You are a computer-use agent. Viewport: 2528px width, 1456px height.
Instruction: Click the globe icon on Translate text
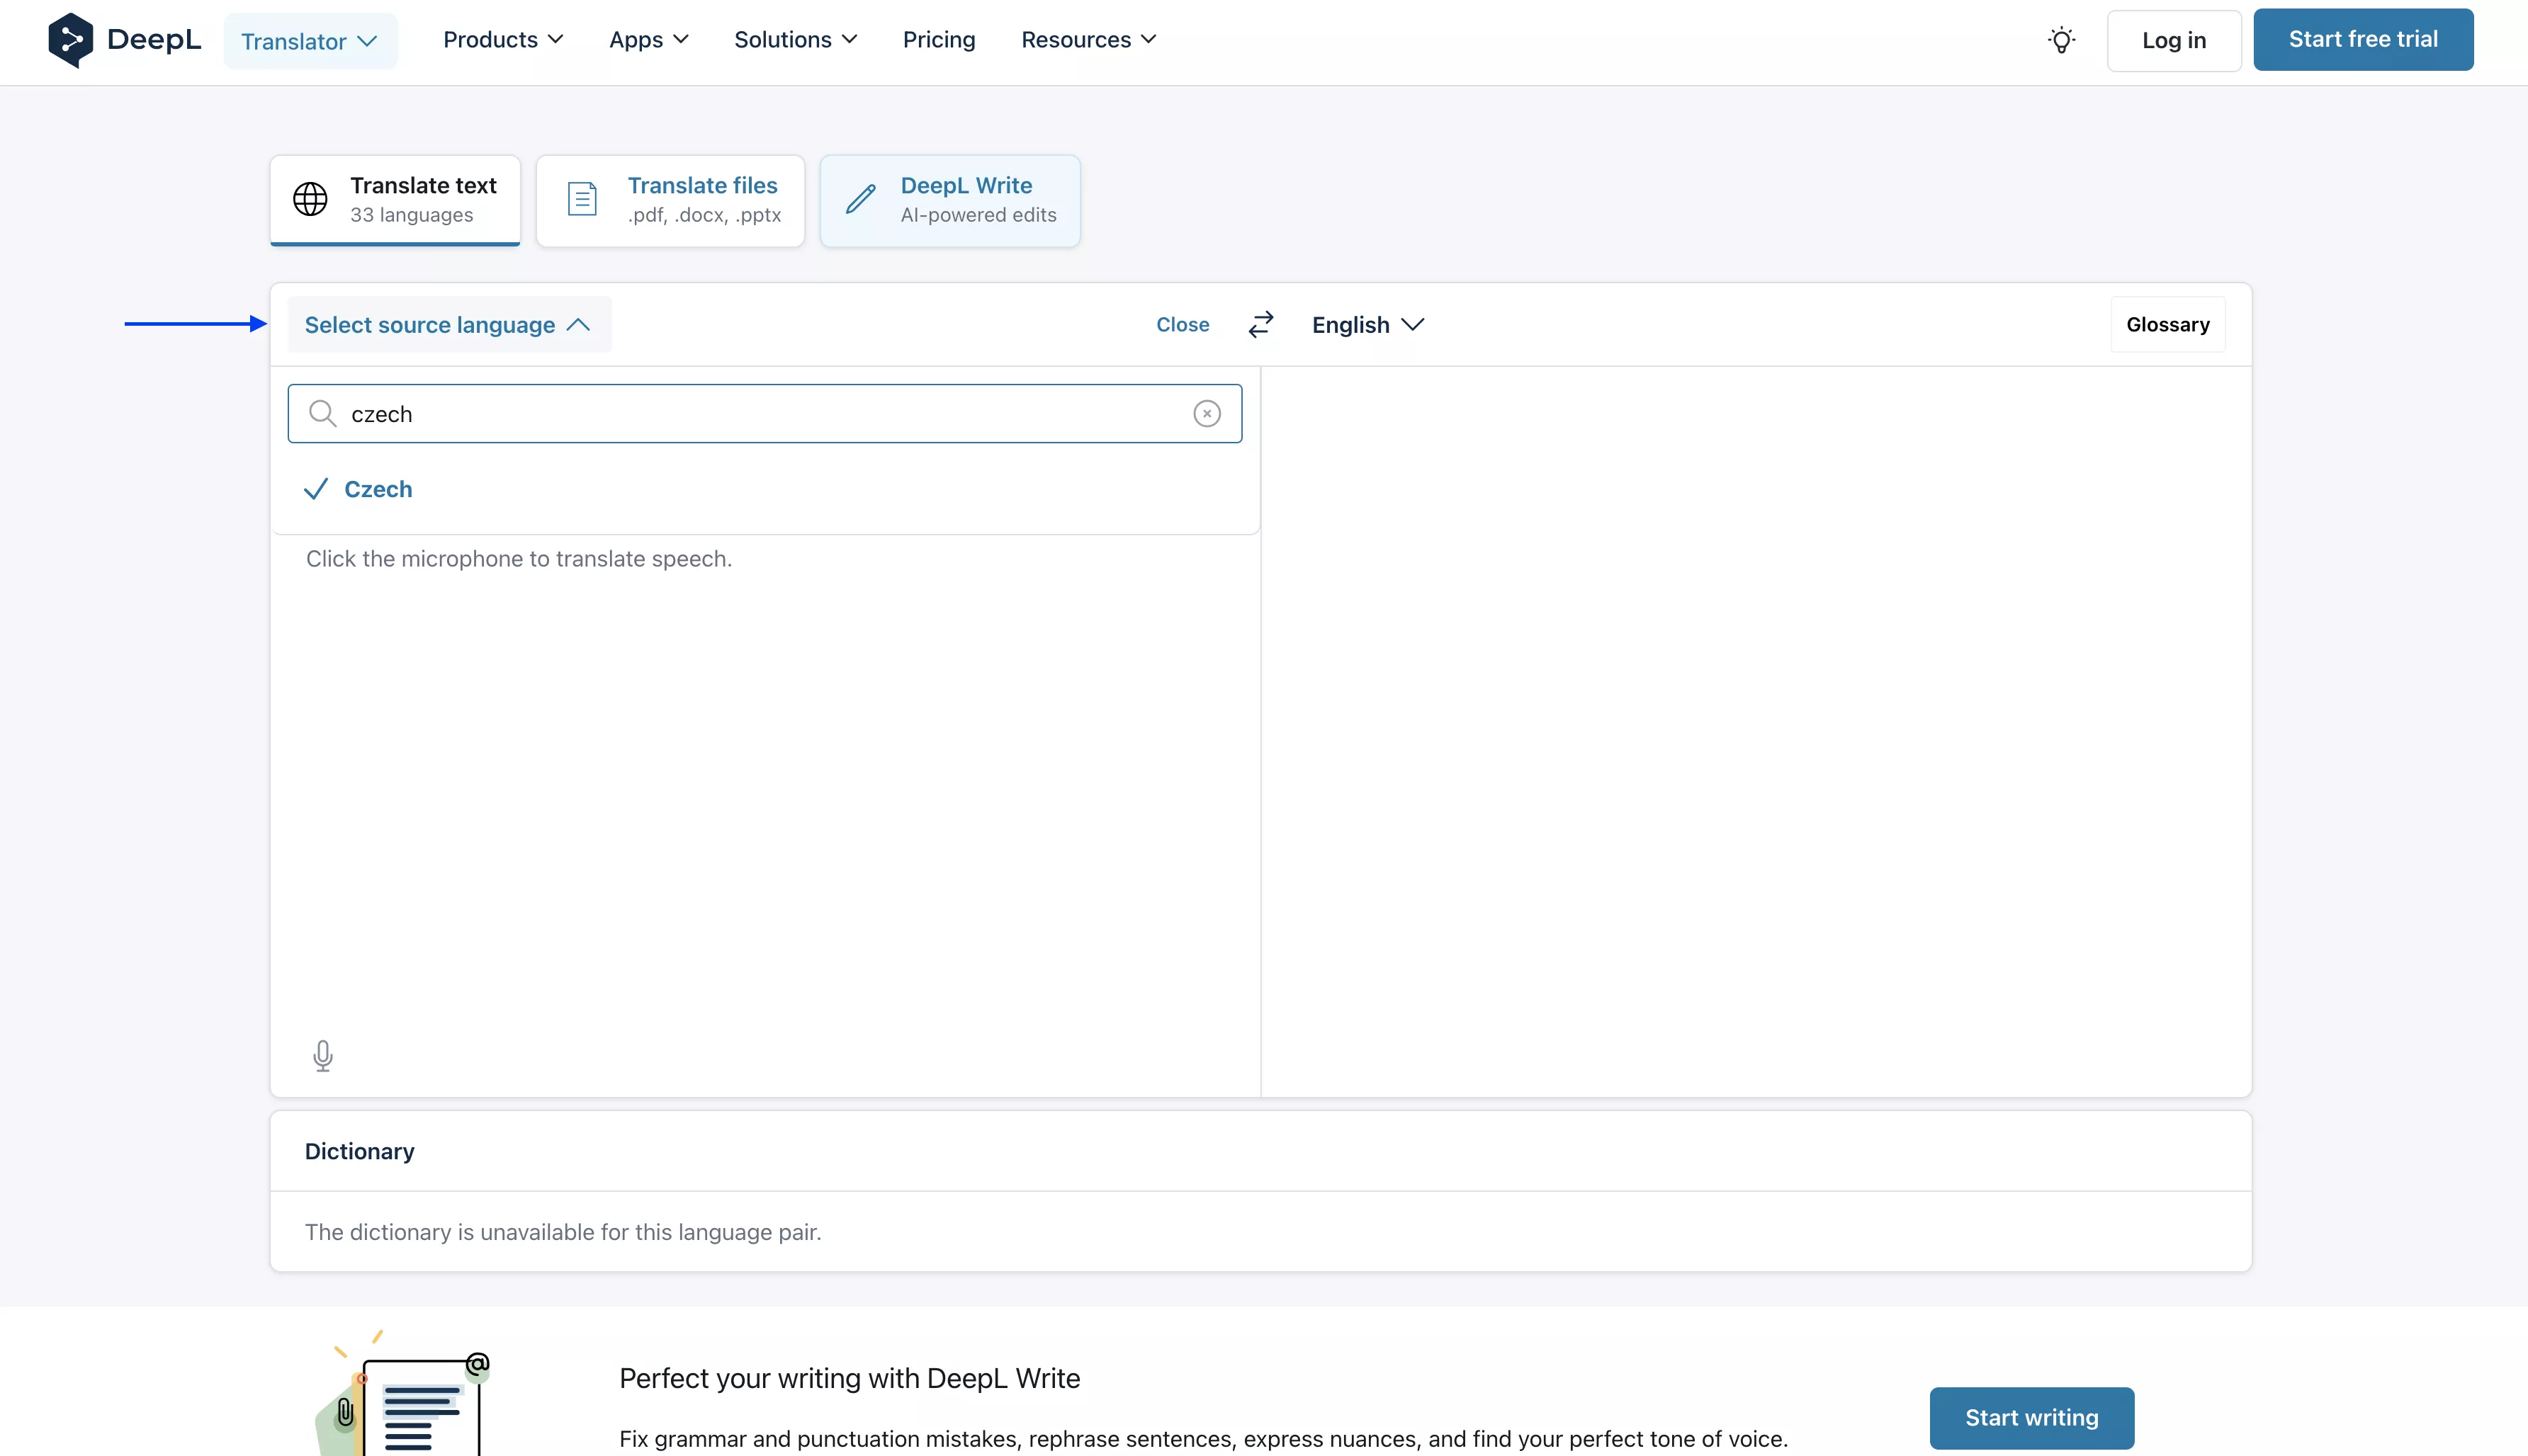coord(310,198)
